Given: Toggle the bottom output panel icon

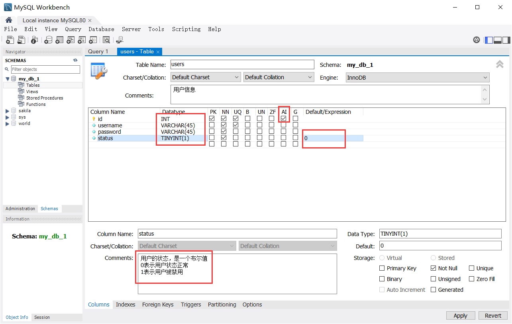Looking at the screenshot, I should tap(498, 40).
